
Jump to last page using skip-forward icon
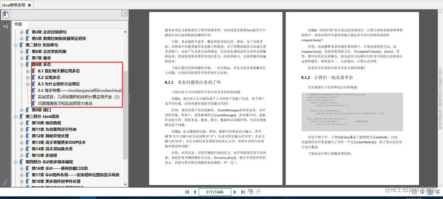[243, 192]
